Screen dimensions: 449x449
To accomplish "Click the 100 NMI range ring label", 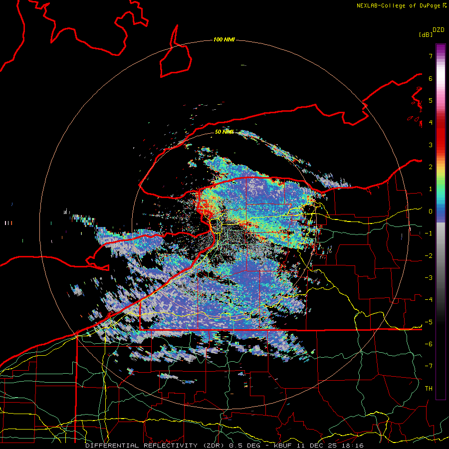I will point(224,39).
